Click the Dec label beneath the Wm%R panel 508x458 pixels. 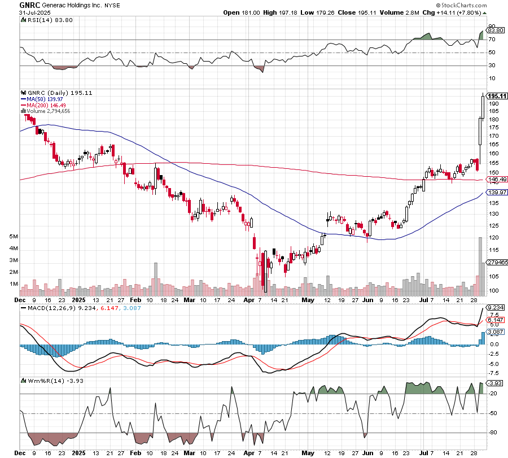[x=20, y=453]
